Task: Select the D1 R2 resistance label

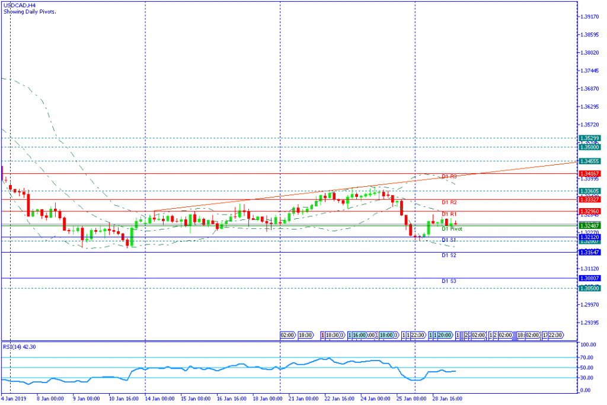Action: pyautogui.click(x=449, y=202)
